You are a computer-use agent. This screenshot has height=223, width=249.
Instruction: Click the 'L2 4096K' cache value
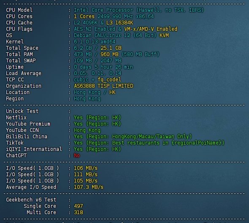(86, 23)
